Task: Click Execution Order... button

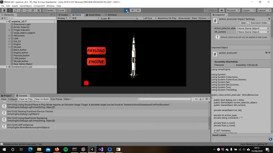Action: 259,23
